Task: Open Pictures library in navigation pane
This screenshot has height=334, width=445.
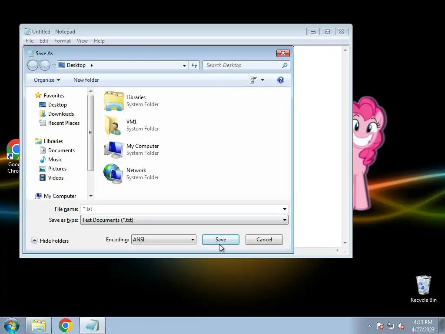Action: (x=57, y=169)
